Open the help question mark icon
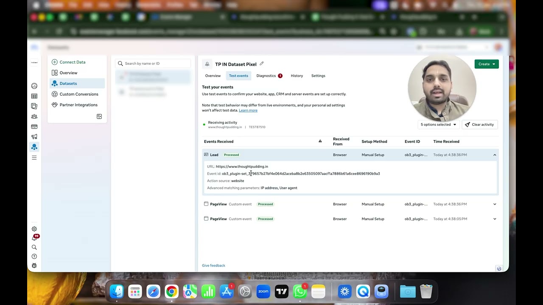543x305 pixels. pyautogui.click(x=34, y=257)
